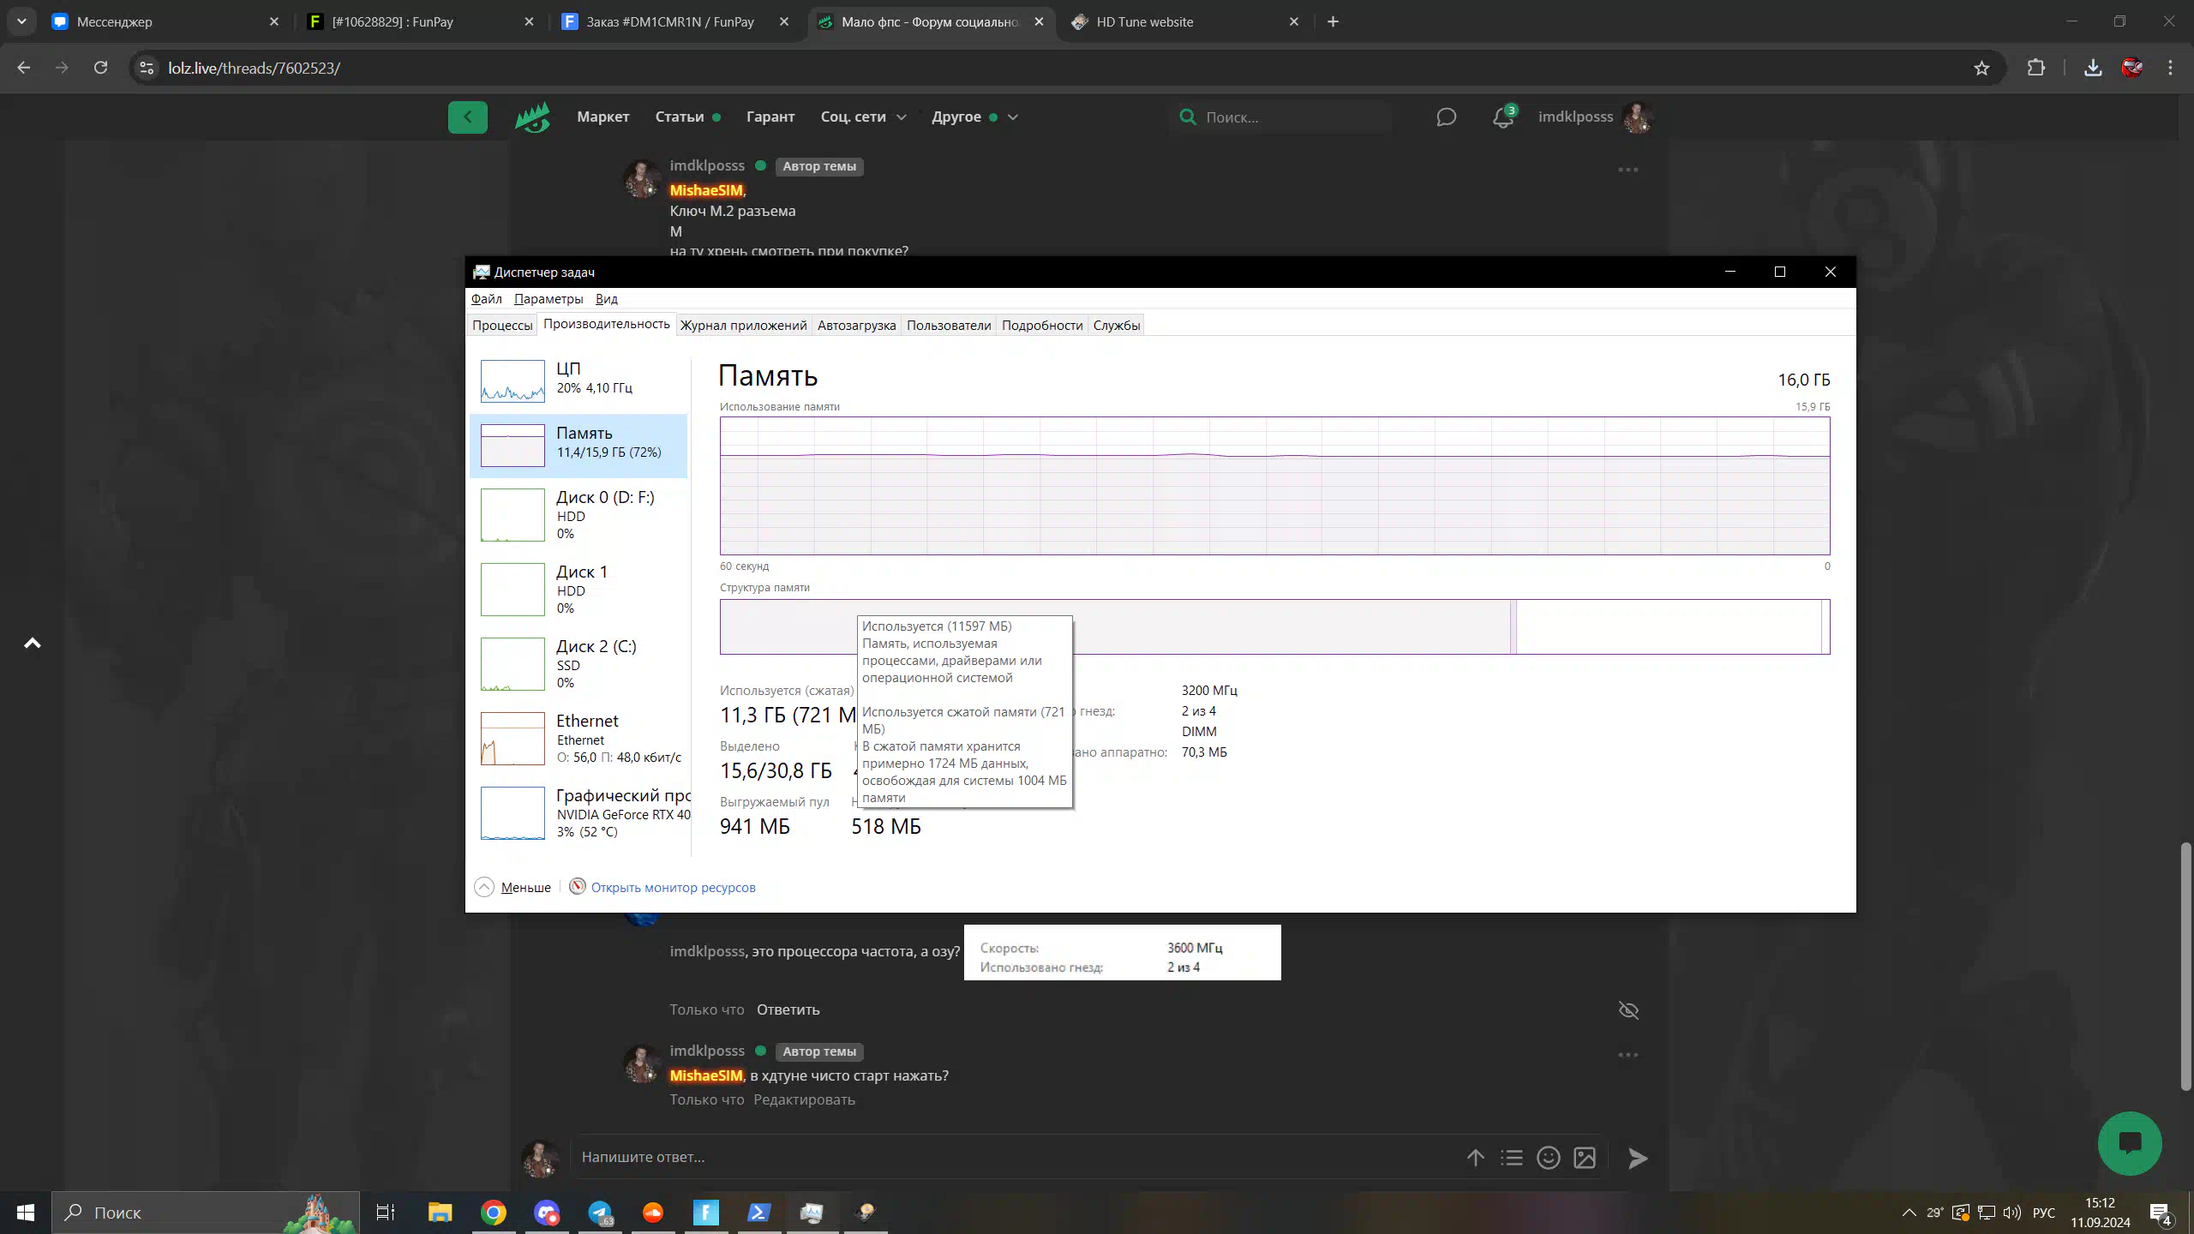Open File Explorer from the taskbar
The height and width of the screenshot is (1234, 2194).
[440, 1213]
